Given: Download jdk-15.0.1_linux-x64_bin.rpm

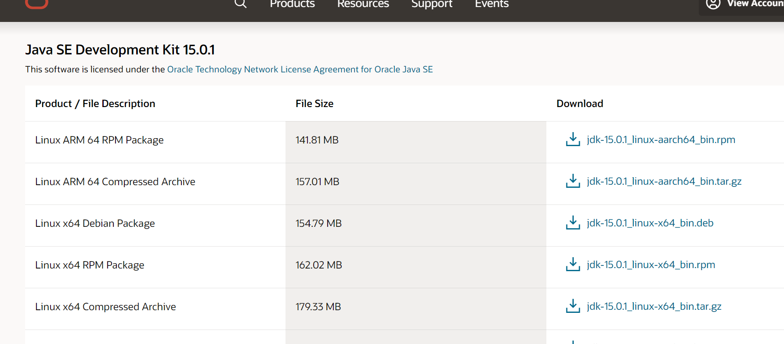Looking at the screenshot, I should 651,265.
